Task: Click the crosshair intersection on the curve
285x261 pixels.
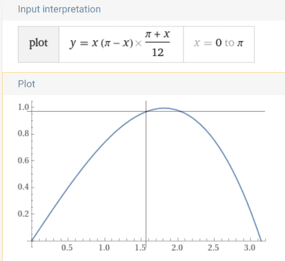Action: pyautogui.click(x=146, y=111)
